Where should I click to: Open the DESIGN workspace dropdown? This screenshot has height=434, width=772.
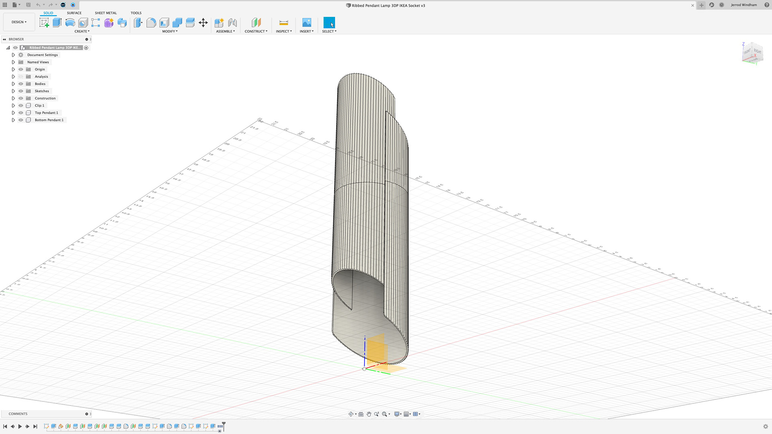pos(19,22)
